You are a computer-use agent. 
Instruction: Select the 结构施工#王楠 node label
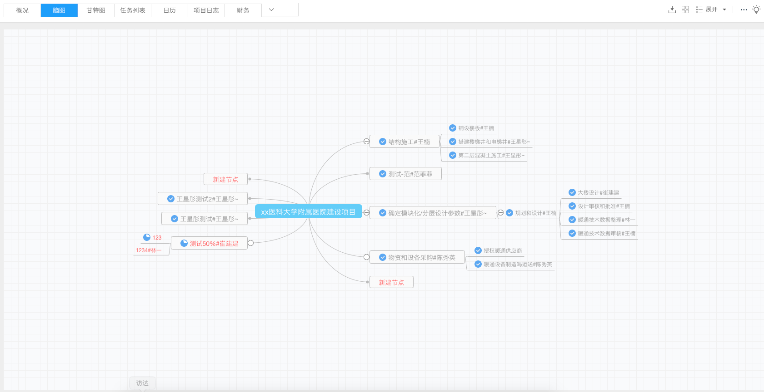pos(409,142)
